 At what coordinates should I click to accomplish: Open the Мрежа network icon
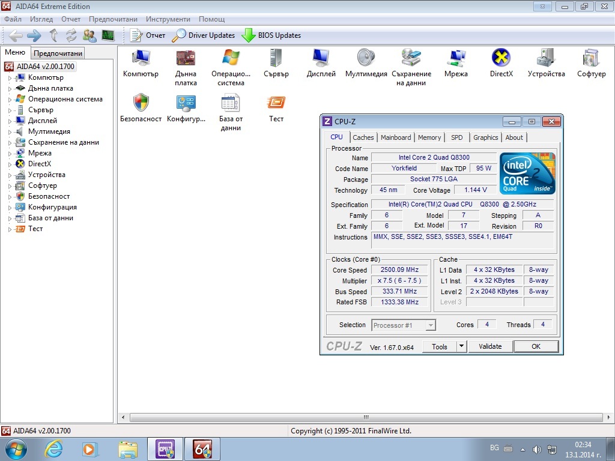click(x=456, y=58)
